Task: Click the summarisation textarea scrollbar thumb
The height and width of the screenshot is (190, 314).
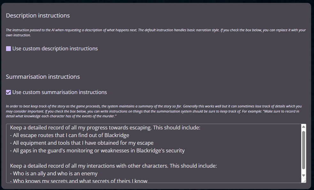Action: tap(303, 149)
